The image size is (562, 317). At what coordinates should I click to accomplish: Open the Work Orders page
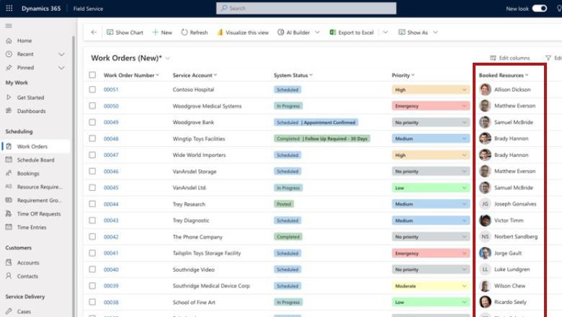36,146
